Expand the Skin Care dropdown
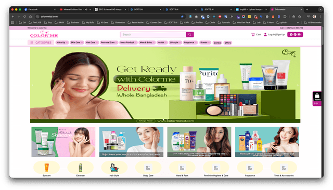Screen dimensions: 333x190 pos(76,43)
